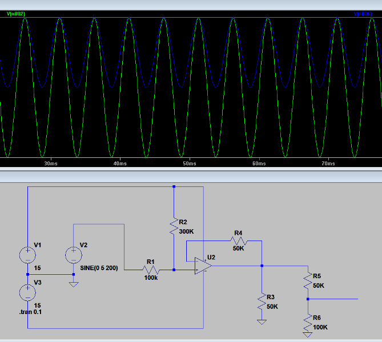
Task: Click the R5 resistor symbol
Action: tap(308, 280)
